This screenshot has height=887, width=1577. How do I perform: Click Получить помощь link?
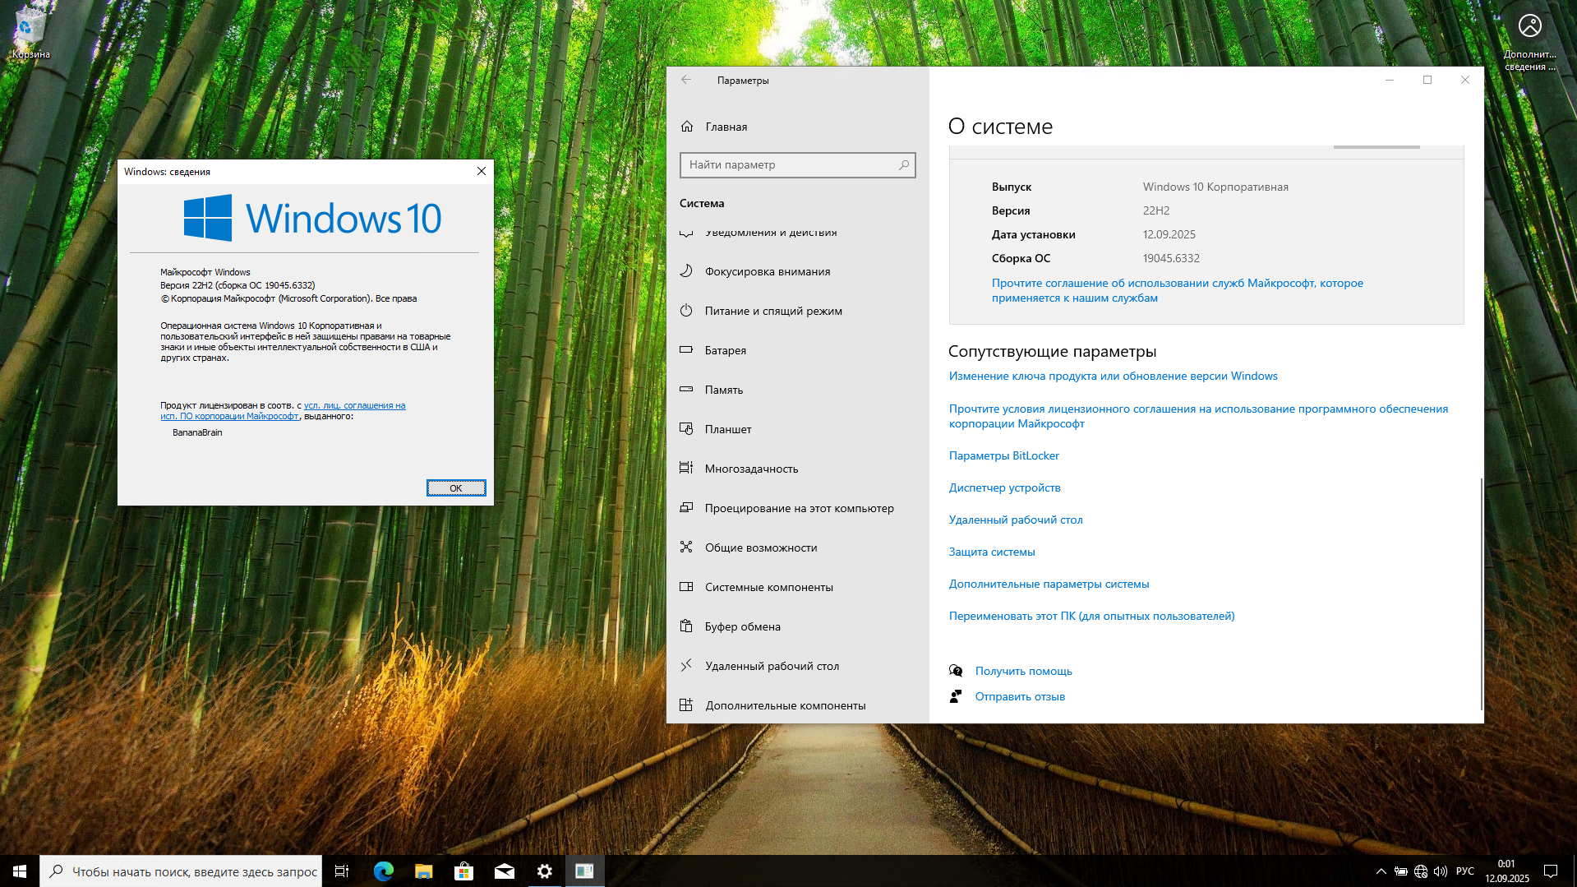pos(1023,671)
